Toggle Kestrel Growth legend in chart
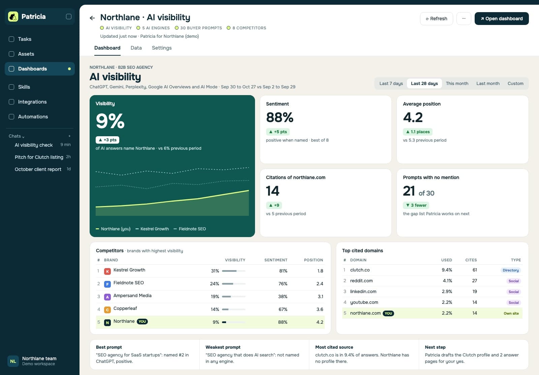539x375 pixels. click(x=152, y=229)
